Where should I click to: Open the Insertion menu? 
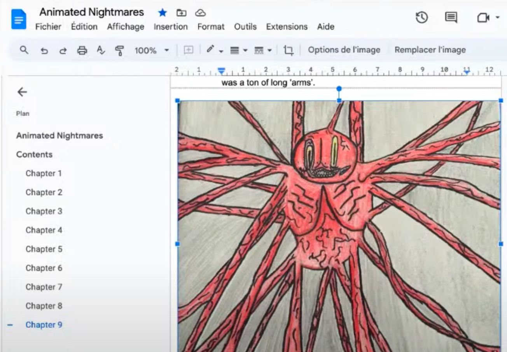(x=170, y=27)
